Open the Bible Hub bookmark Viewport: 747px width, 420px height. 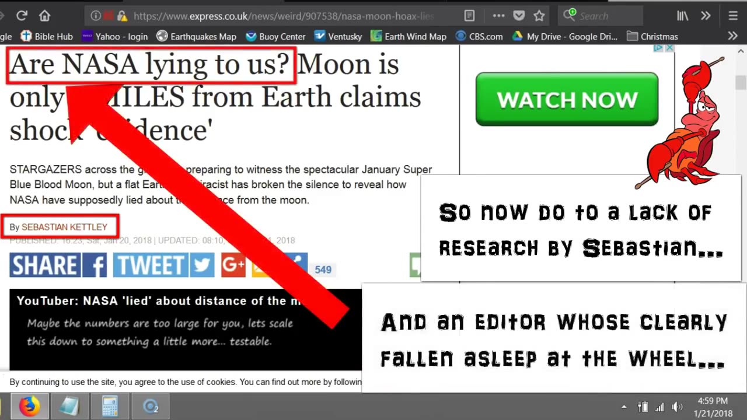pos(47,36)
